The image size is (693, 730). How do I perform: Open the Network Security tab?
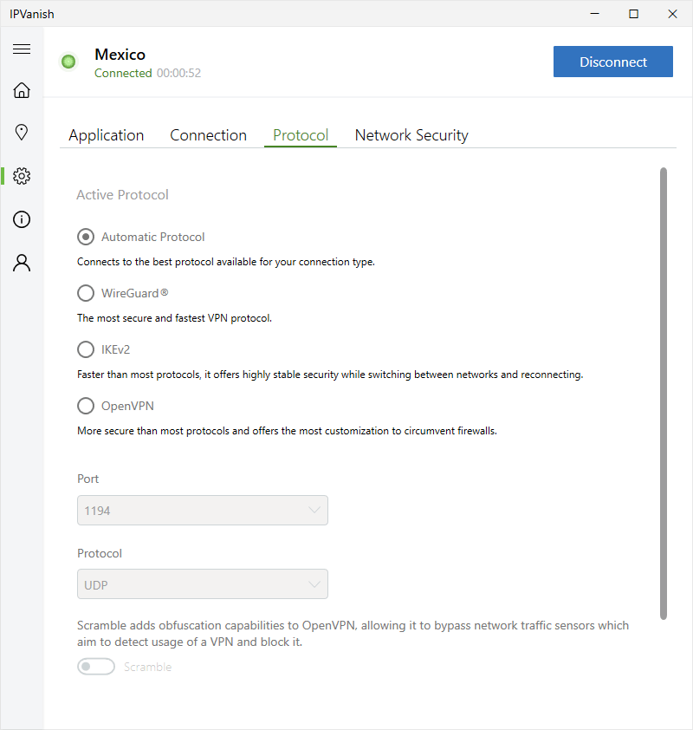click(x=411, y=135)
